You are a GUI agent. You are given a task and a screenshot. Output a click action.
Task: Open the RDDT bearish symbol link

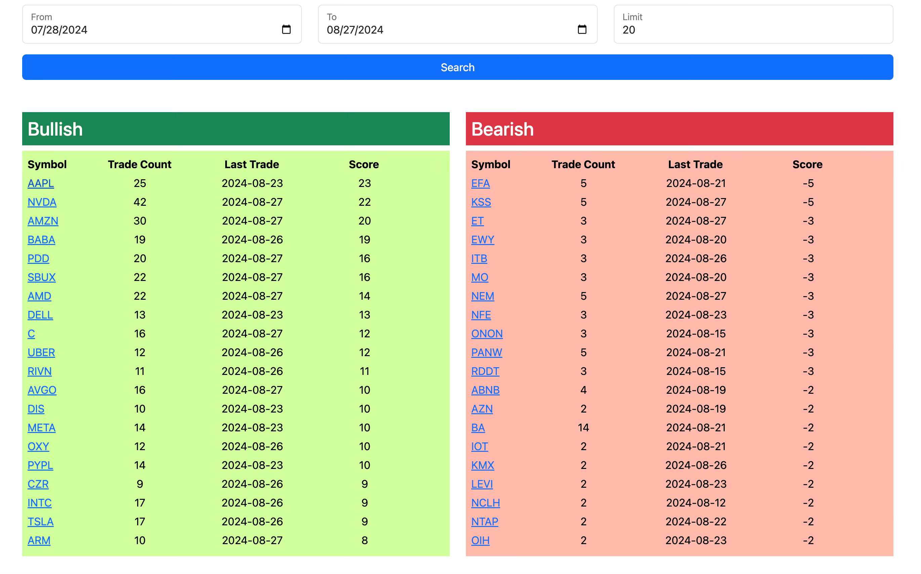(x=485, y=371)
